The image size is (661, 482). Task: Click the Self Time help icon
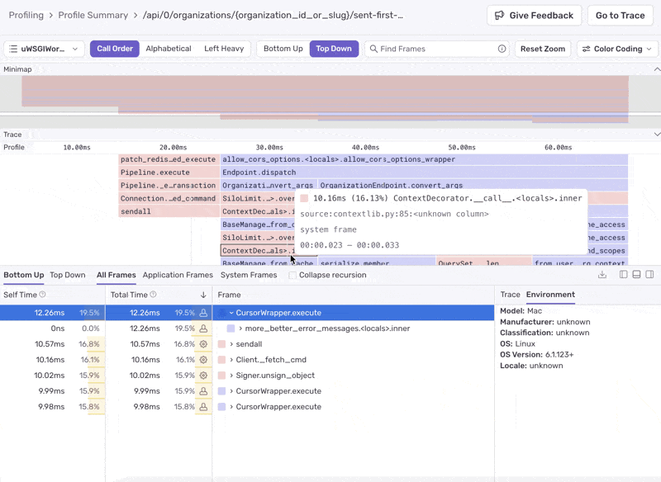pos(42,295)
